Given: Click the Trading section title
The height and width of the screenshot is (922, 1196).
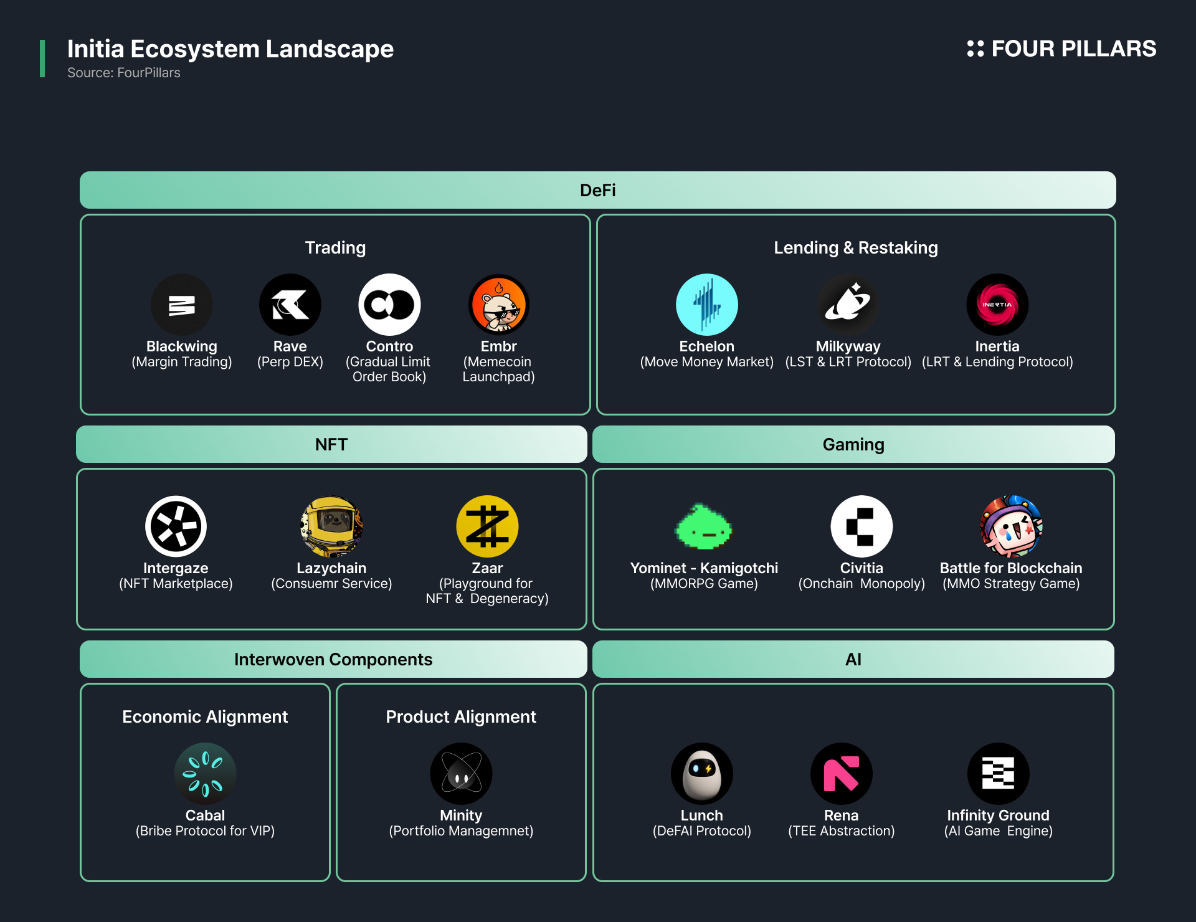Looking at the screenshot, I should pyautogui.click(x=335, y=248).
